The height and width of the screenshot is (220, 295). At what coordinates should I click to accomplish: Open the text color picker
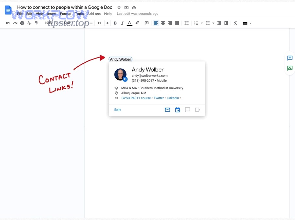pos(129,23)
